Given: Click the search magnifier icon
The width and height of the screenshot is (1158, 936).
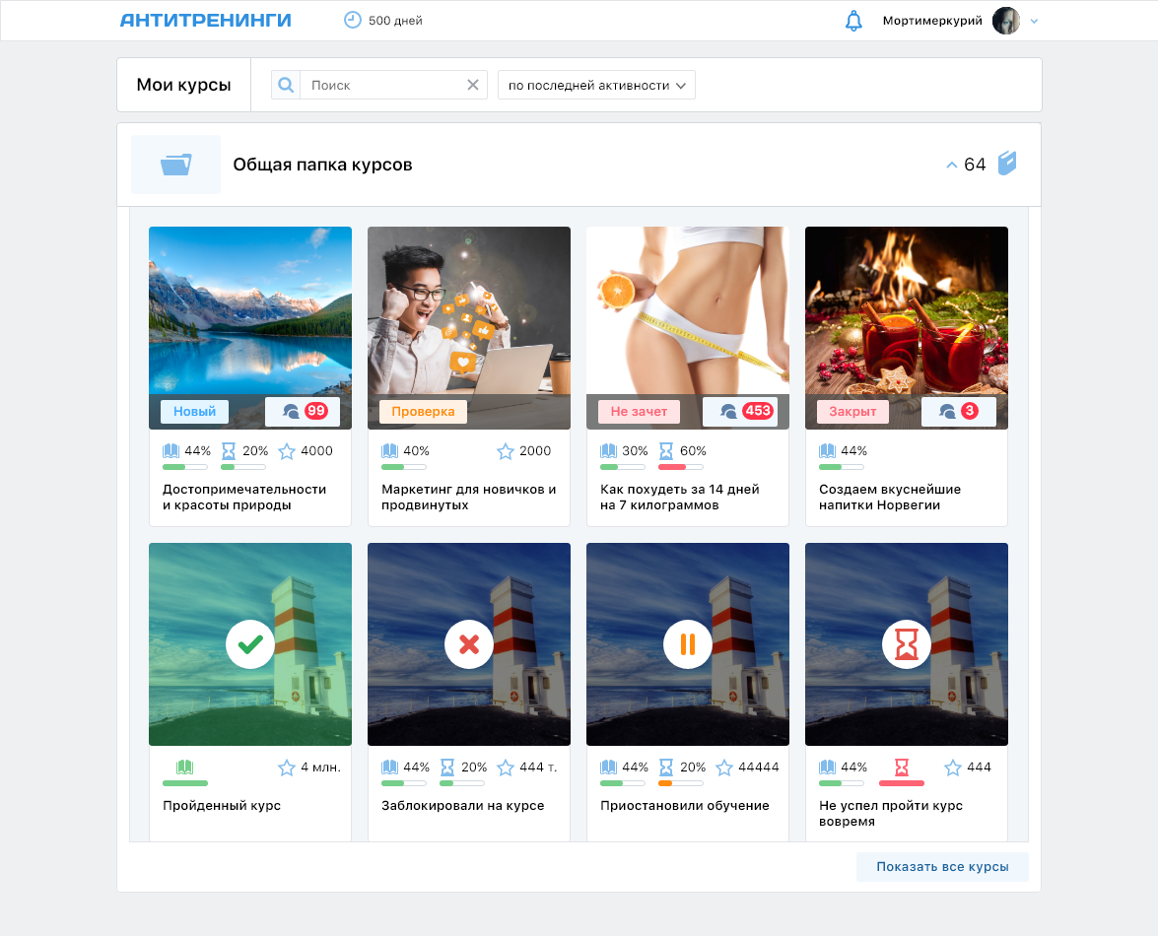Looking at the screenshot, I should [x=286, y=85].
